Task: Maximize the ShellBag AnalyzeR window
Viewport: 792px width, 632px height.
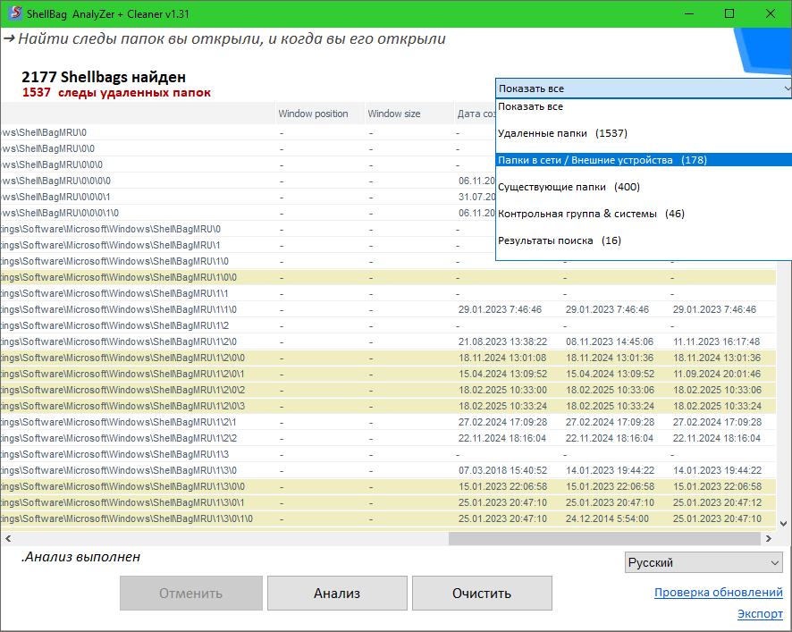Action: (729, 14)
